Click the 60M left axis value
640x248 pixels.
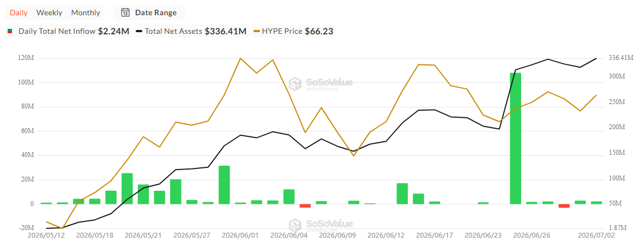(28, 131)
